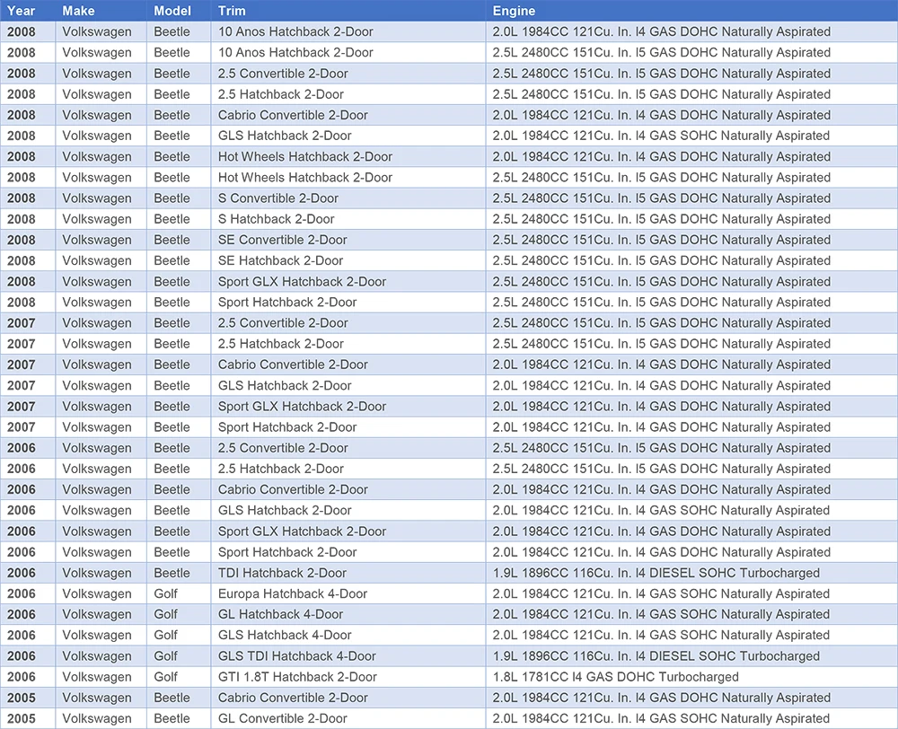Viewport: 898px width, 729px height.
Task: Select 'S Hatchback 2-Door' trim cell
Action: point(348,219)
